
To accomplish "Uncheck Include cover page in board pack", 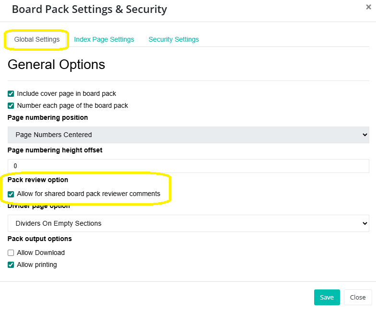I will coord(11,94).
